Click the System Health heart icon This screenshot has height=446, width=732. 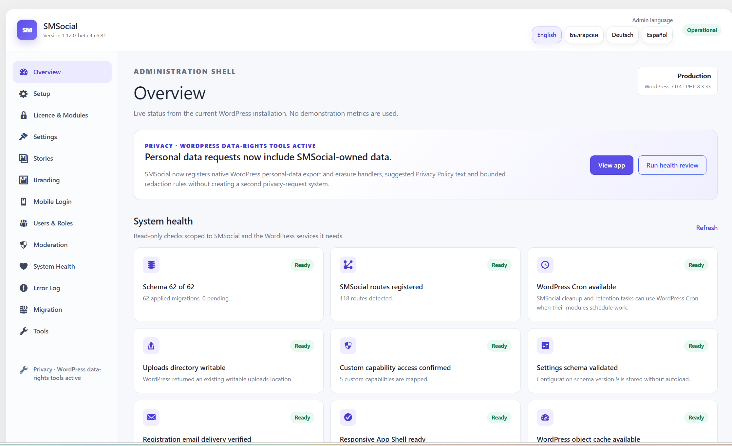click(24, 266)
